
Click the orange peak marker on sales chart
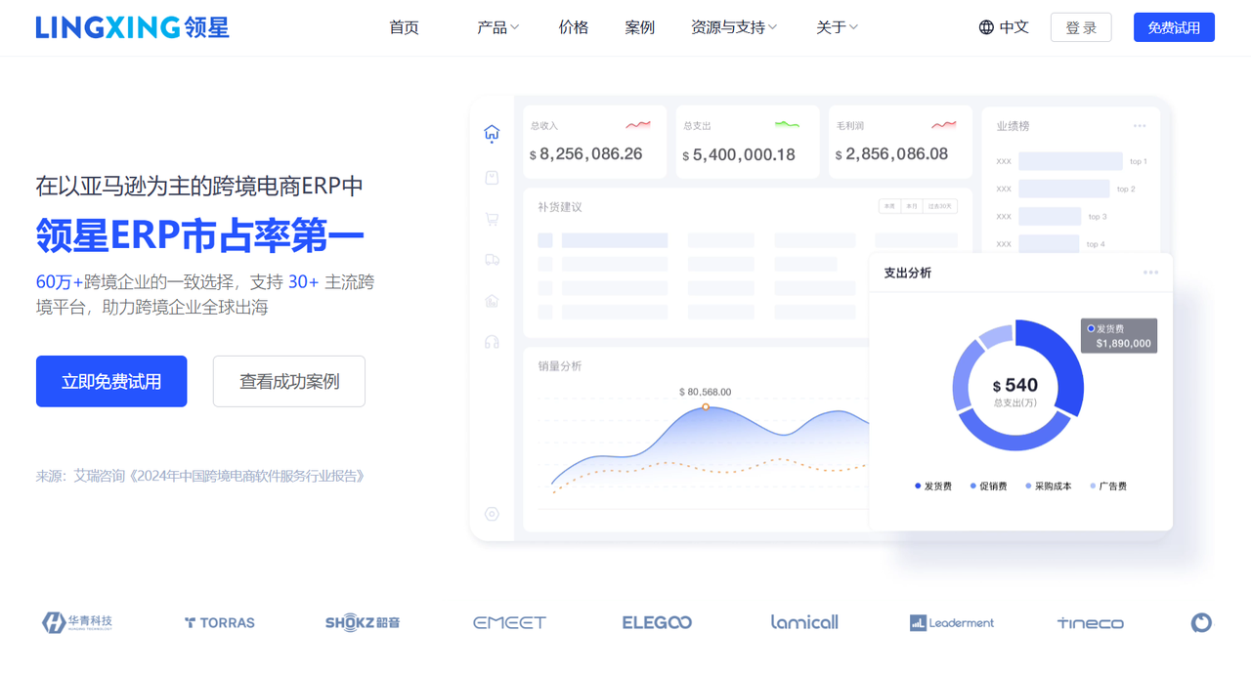coord(706,406)
